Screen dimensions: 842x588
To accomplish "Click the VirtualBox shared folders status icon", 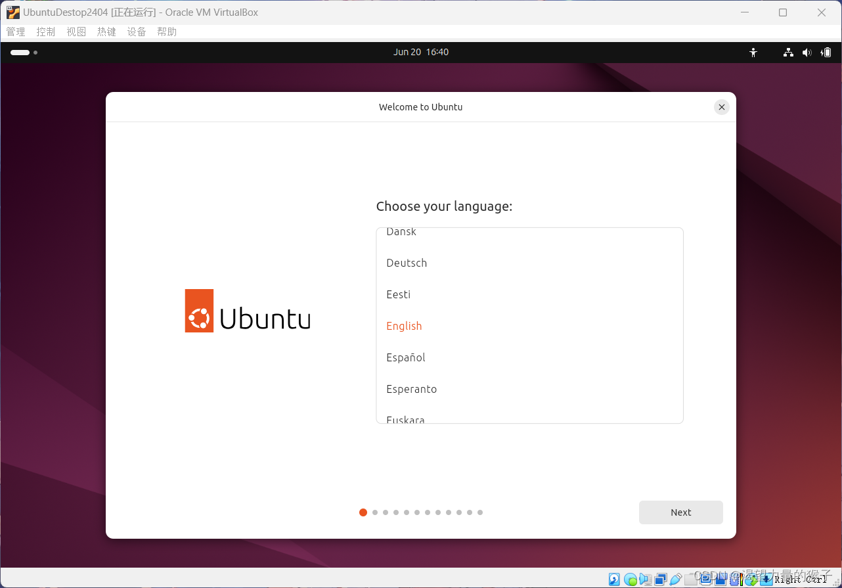I will [691, 579].
